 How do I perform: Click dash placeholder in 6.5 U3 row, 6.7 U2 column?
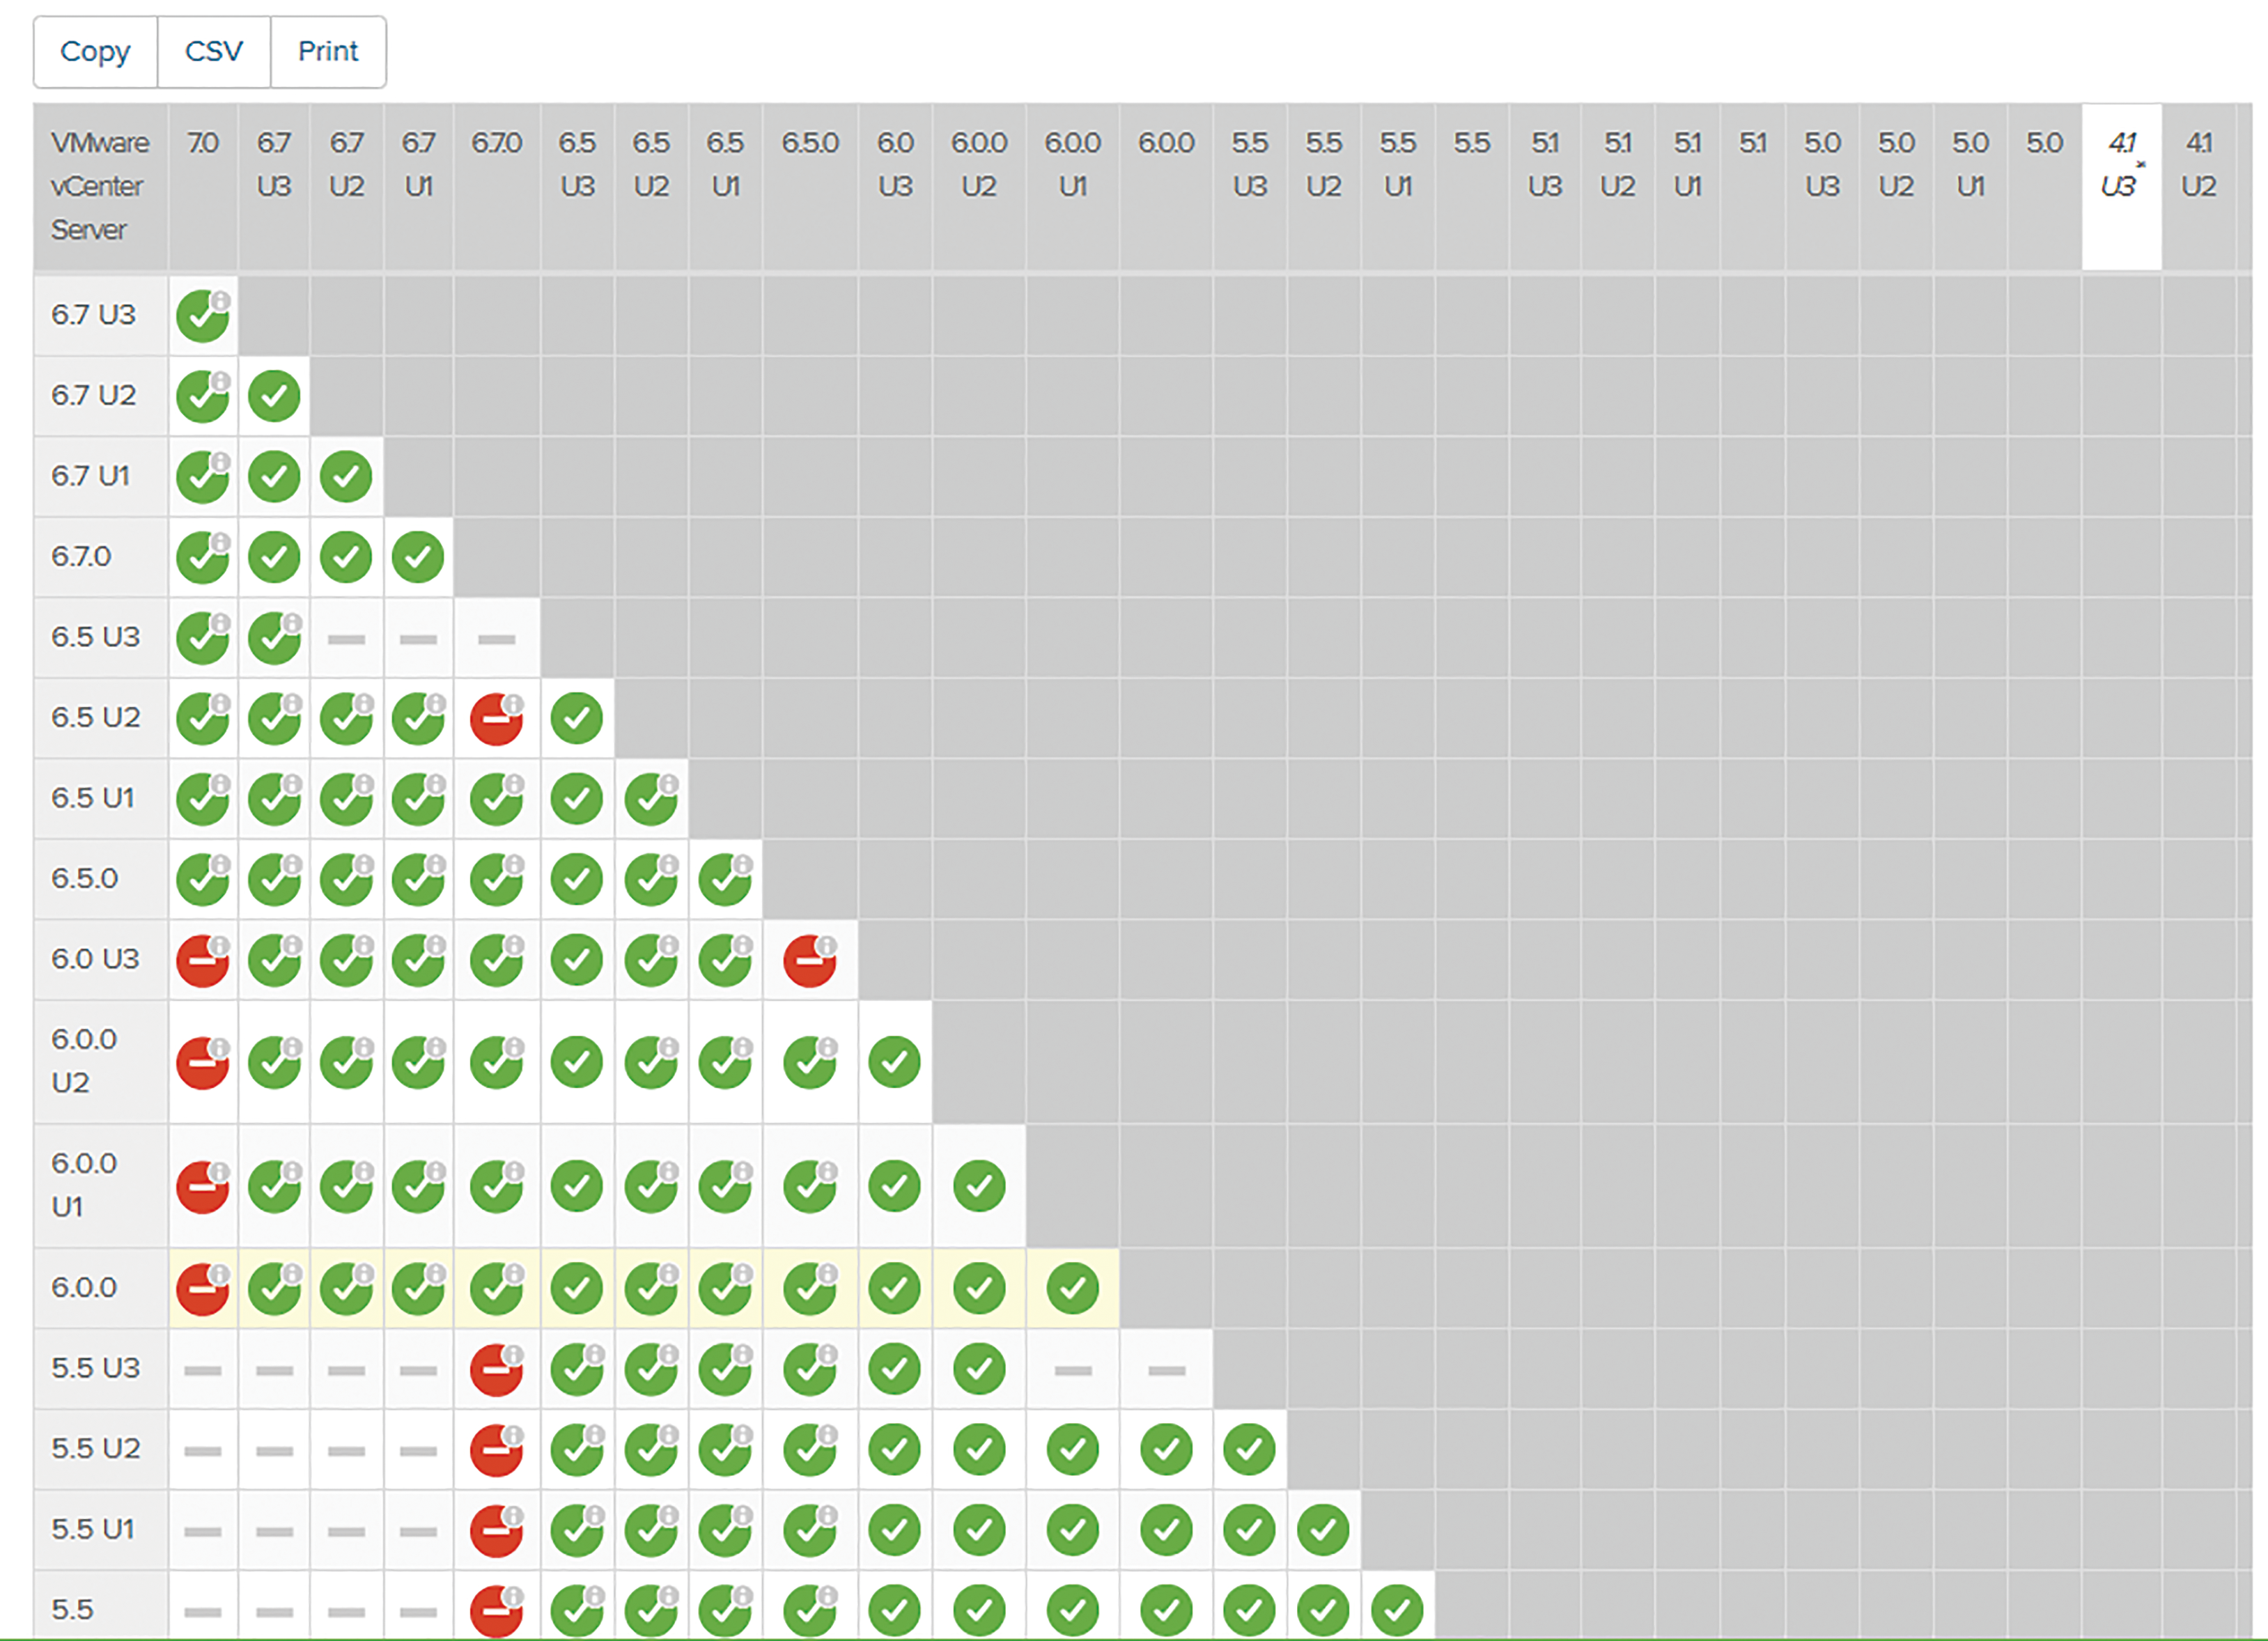coord(346,640)
